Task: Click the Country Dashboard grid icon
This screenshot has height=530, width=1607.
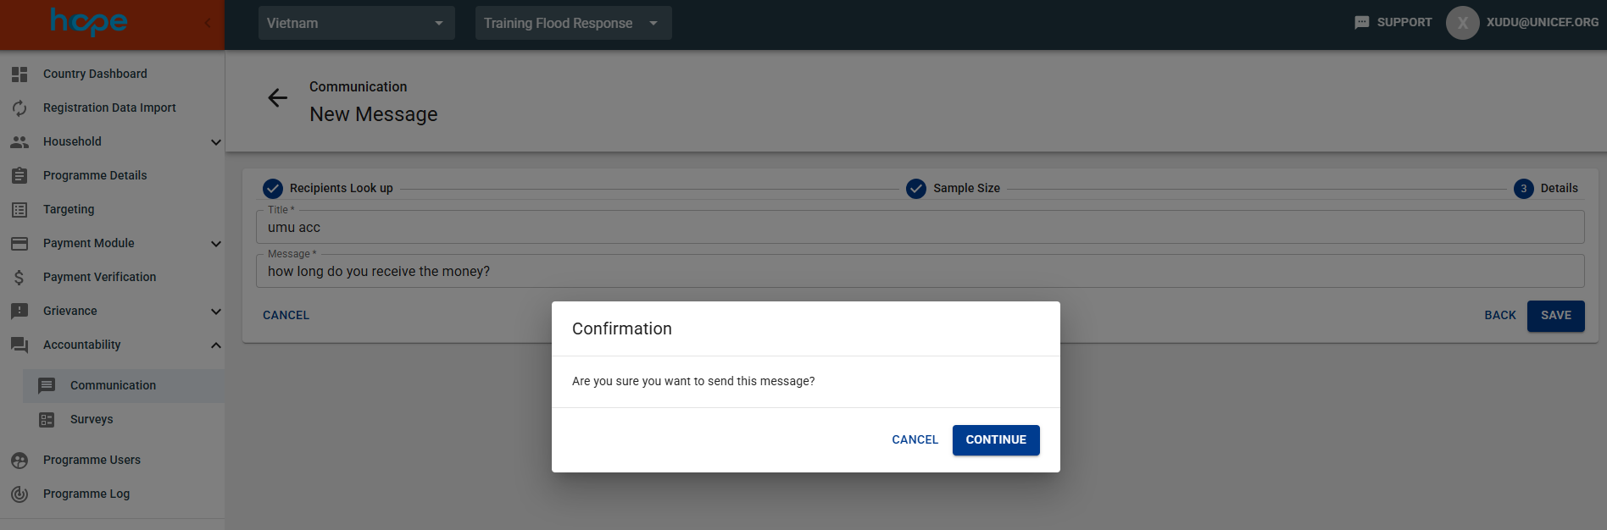Action: [19, 75]
